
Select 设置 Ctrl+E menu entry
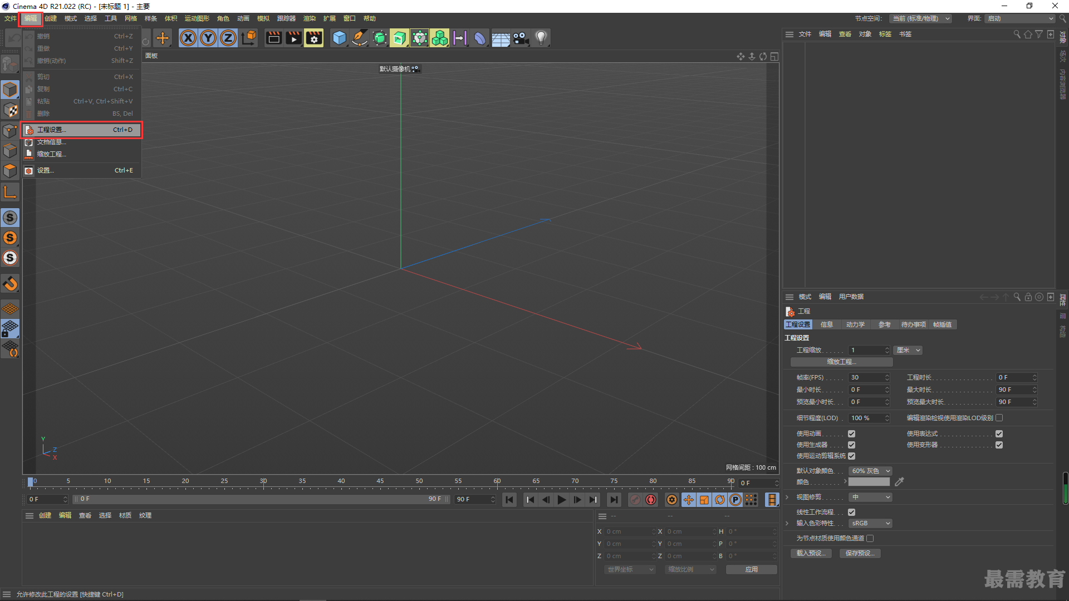(x=81, y=171)
